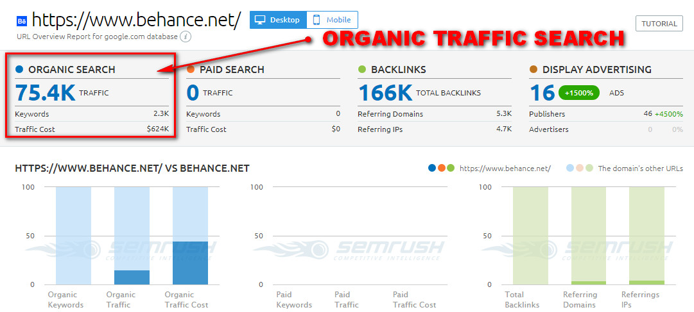Click the Organic Keywords chart bar

click(73, 236)
